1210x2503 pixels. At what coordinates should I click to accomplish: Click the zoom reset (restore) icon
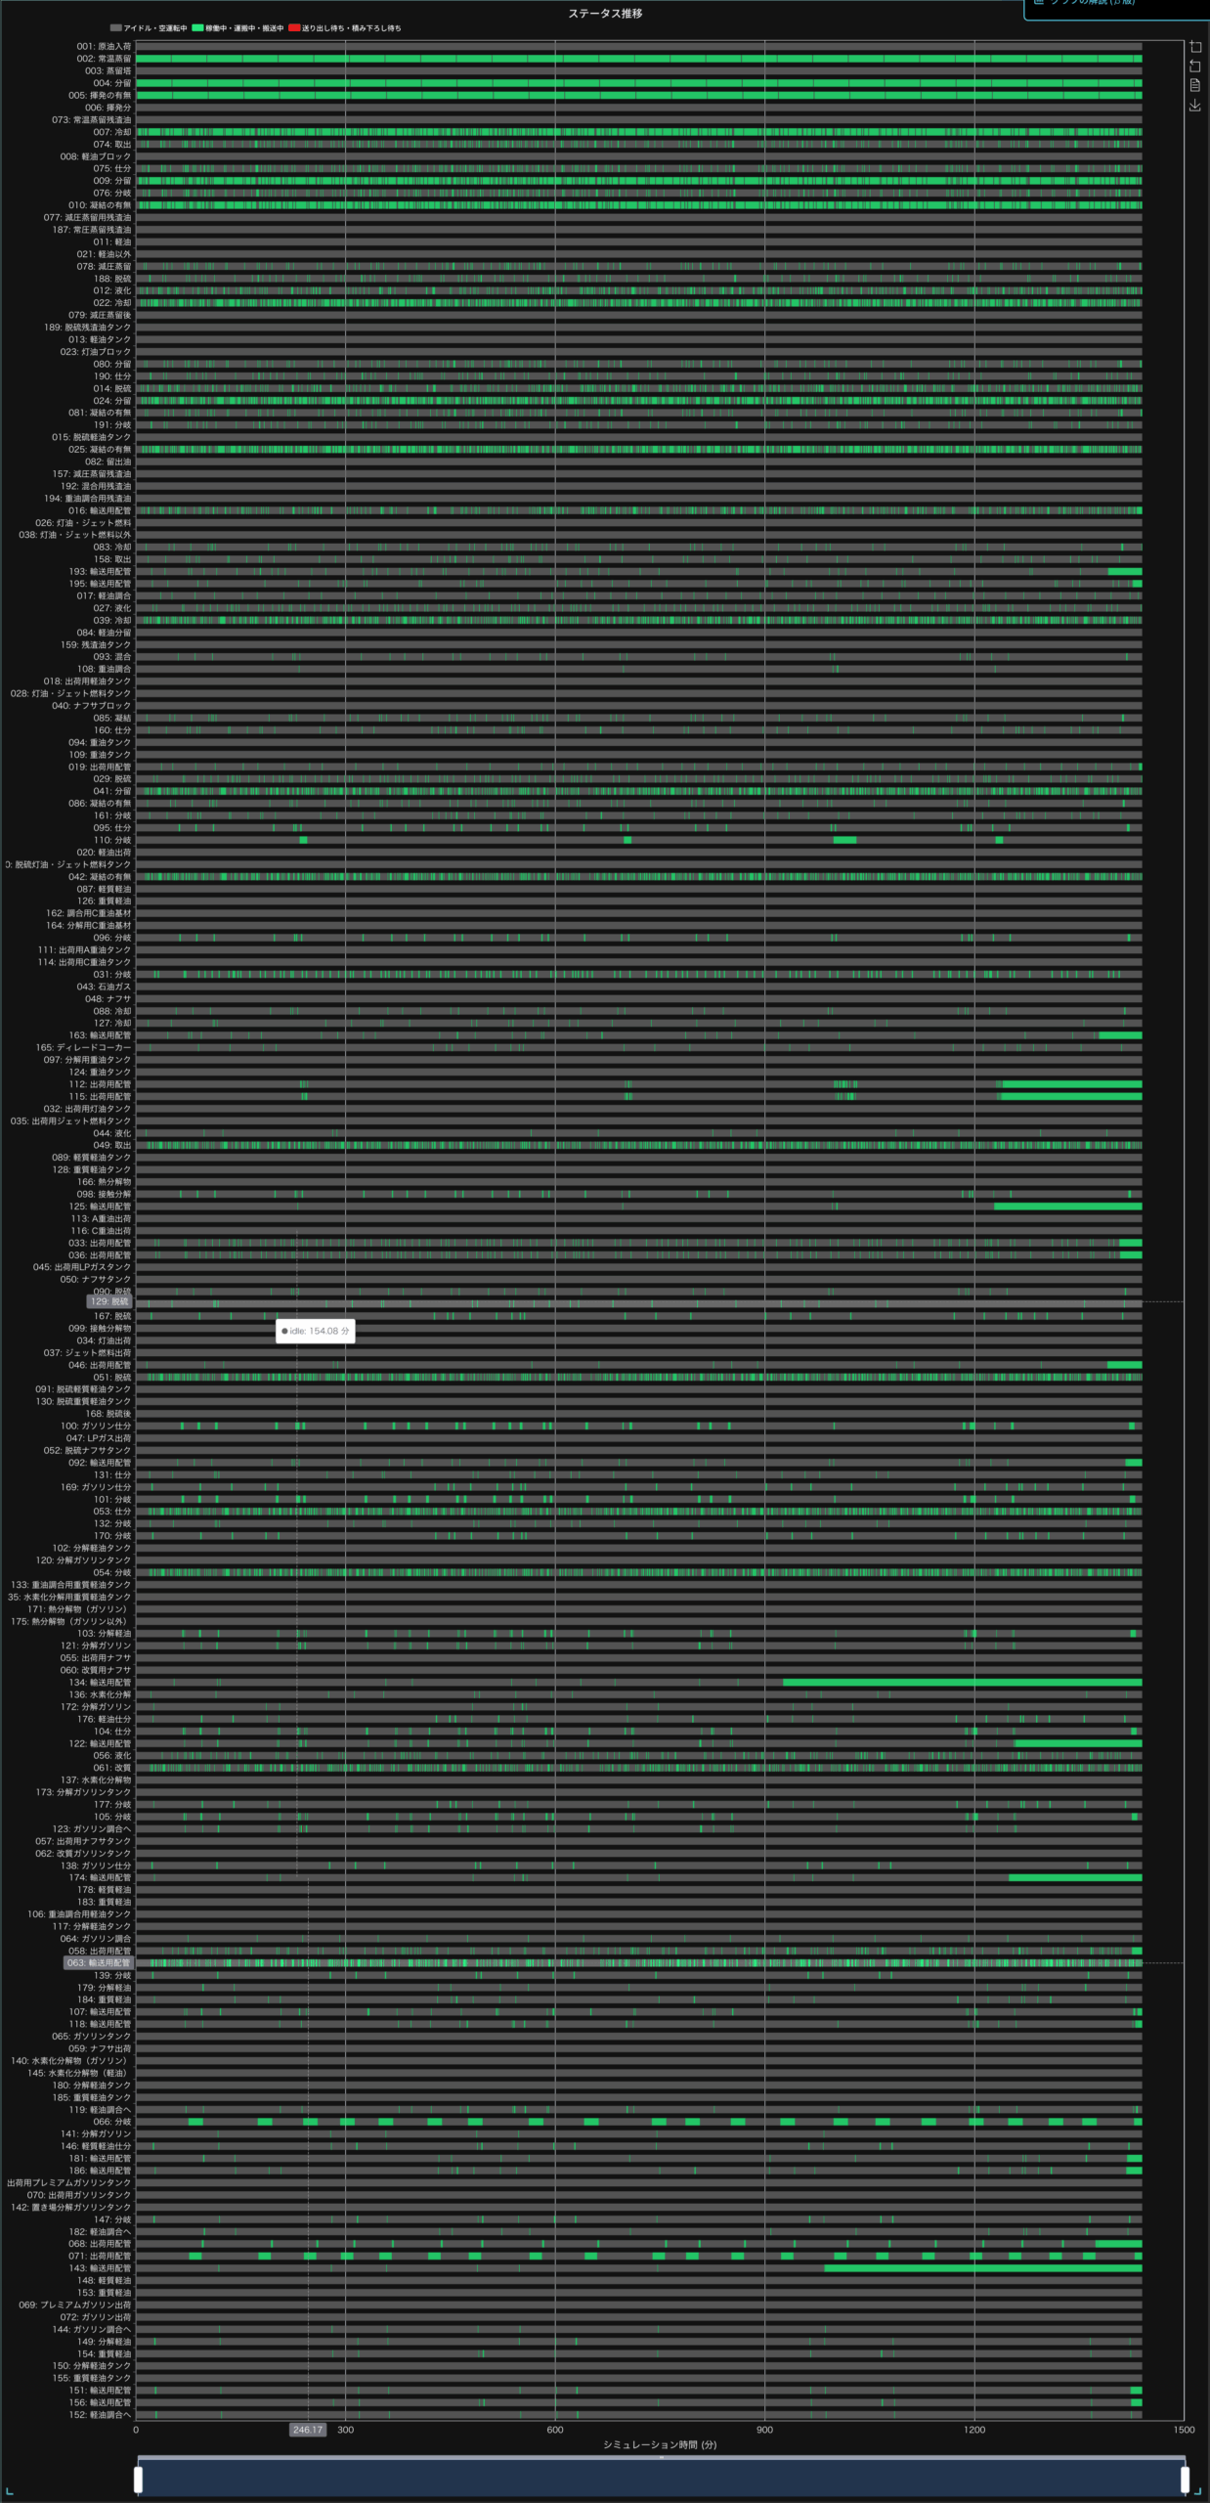tap(1194, 66)
